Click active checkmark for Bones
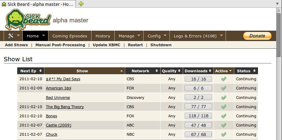 pos(224,116)
